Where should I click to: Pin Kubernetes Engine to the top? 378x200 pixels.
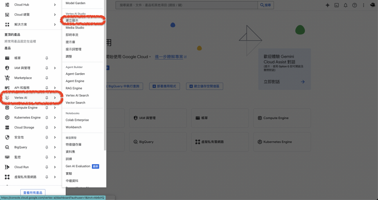(47, 118)
